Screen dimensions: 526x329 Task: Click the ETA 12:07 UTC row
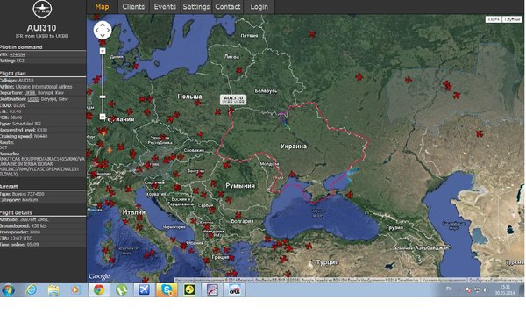(x=43, y=239)
